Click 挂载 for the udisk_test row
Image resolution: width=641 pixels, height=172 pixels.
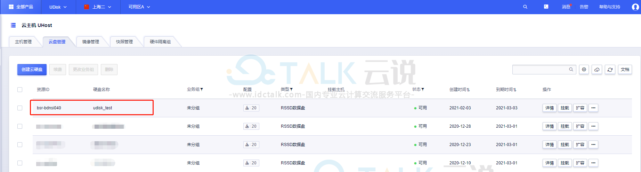pos(565,108)
